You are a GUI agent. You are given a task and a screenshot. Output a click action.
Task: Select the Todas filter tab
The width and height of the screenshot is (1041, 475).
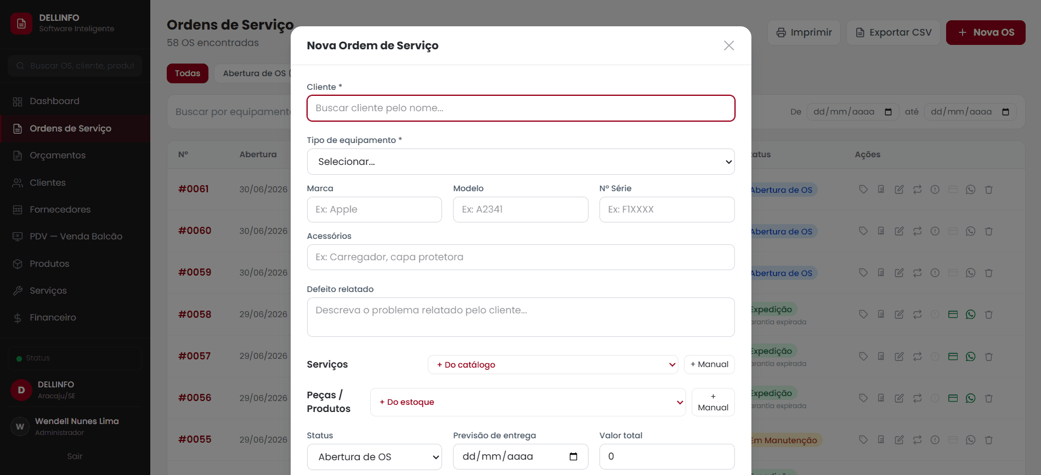188,73
